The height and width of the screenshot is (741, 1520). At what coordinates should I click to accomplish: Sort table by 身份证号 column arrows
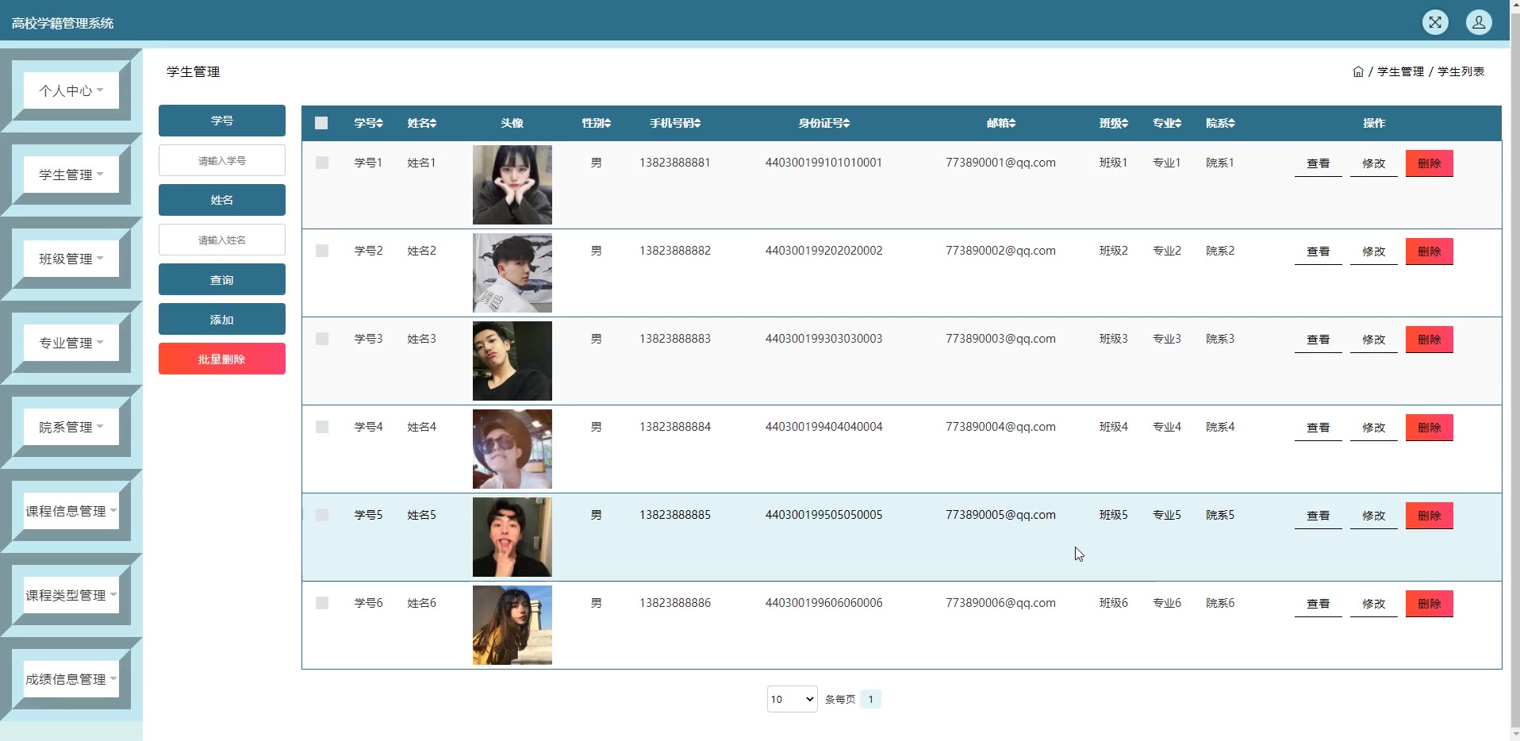click(846, 123)
